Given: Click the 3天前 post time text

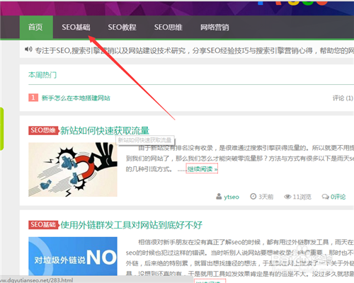Looking at the screenshot, I should coord(265,197).
